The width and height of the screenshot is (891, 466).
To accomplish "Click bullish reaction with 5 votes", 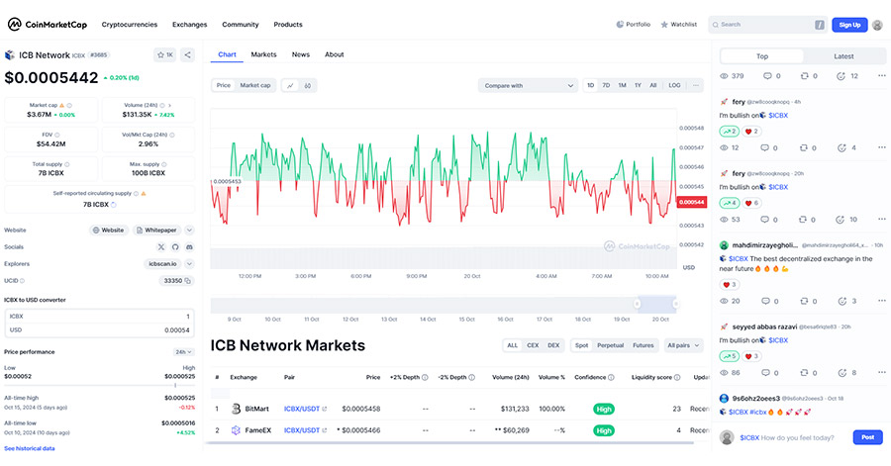I will tap(729, 356).
